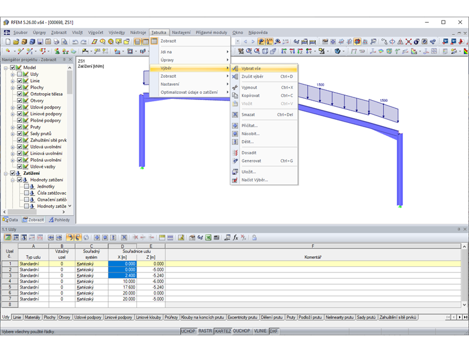Redo the last undone action
This screenshot has height=352, width=469.
83,41
